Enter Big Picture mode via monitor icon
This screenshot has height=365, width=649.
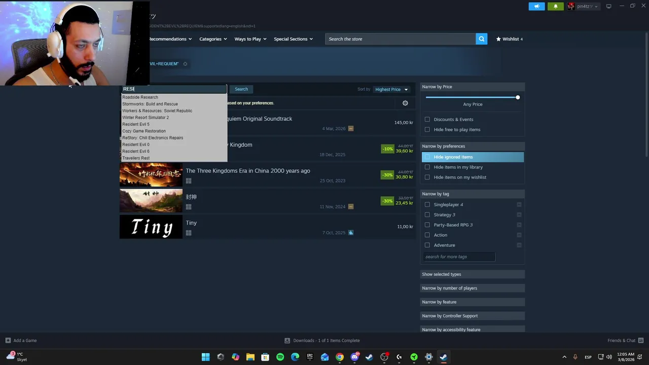coord(608,6)
